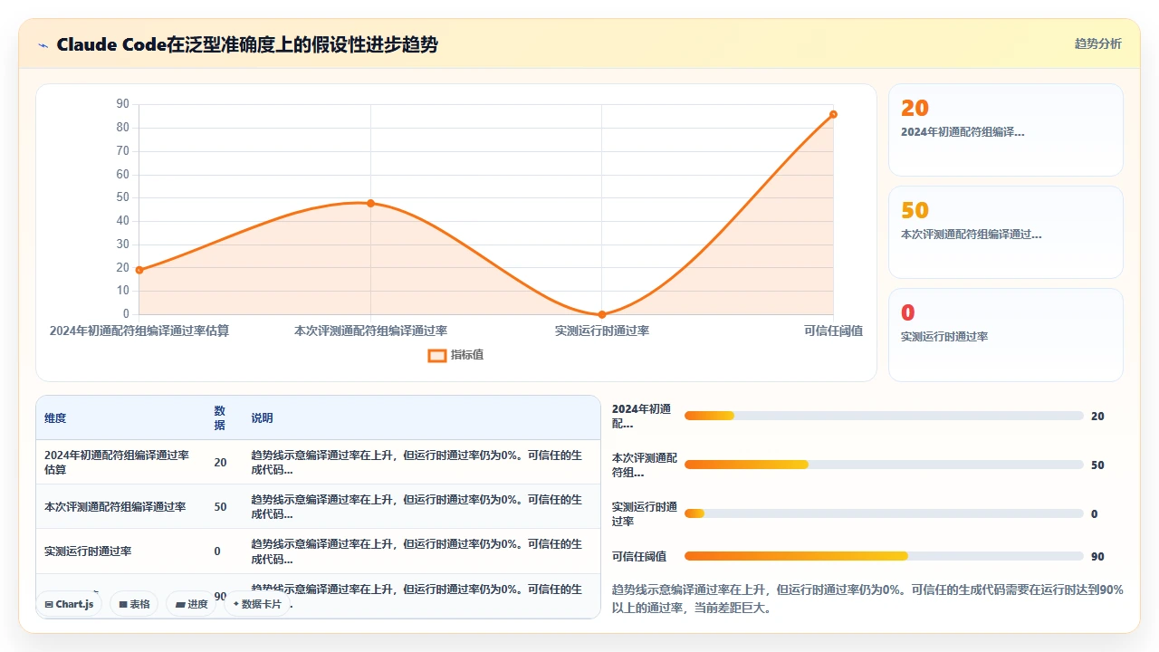
Task: Click the progress bar for 2024年初通配…
Action: click(x=884, y=416)
